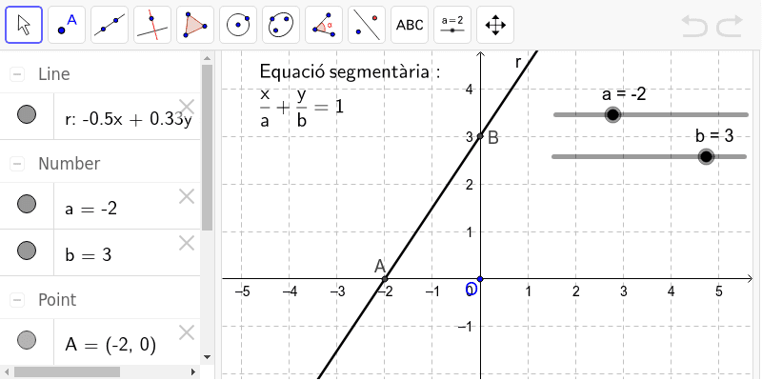Click point A on the graph

tap(385, 279)
